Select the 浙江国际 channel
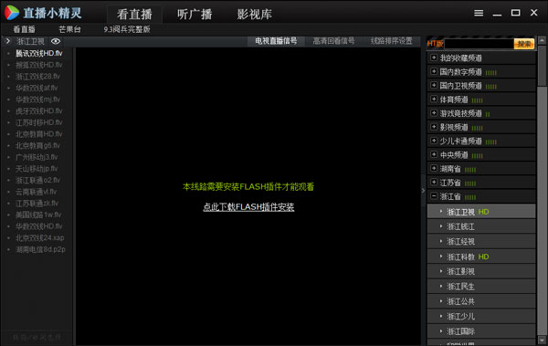548x346 pixels. (481, 331)
